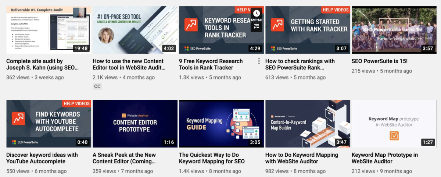Image resolution: width=441 pixels, height=177 pixels.
Task: Click the title Keyword Map Prototype in WebSite Auditor
Action: coord(385,158)
